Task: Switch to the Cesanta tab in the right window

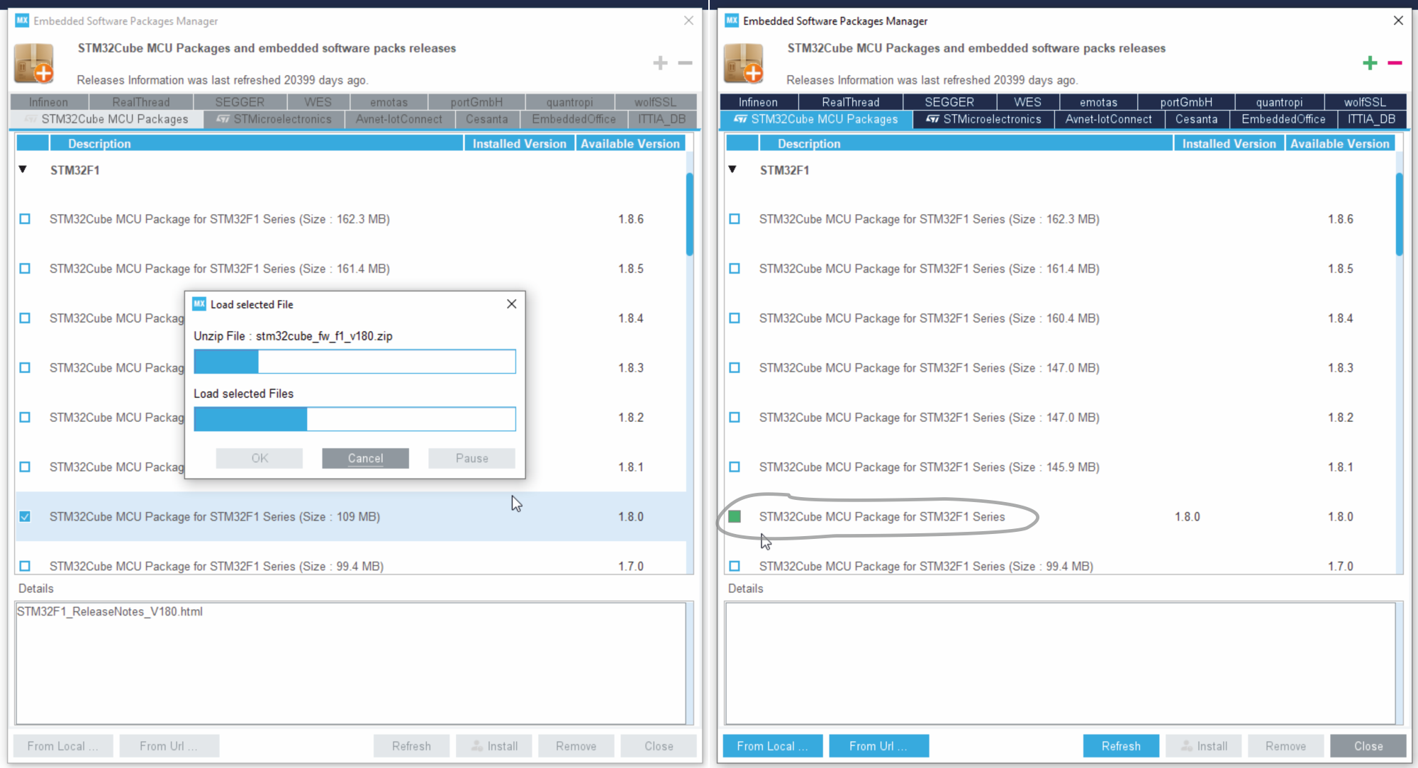Action: click(1197, 119)
